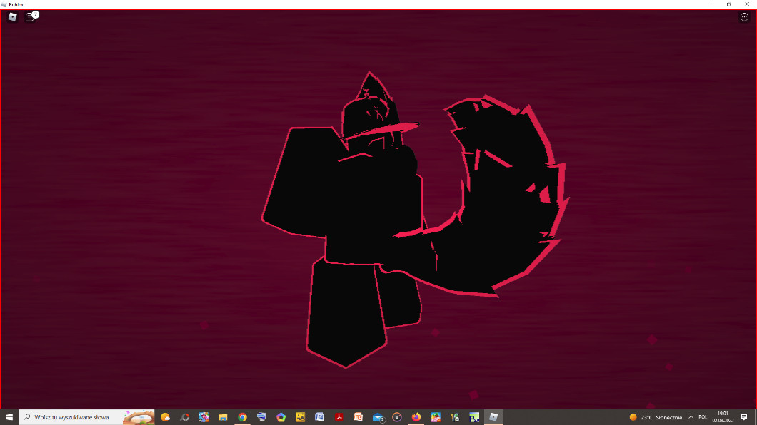Image resolution: width=757 pixels, height=425 pixels.
Task: Open the Windows notification center
Action: tap(744, 417)
